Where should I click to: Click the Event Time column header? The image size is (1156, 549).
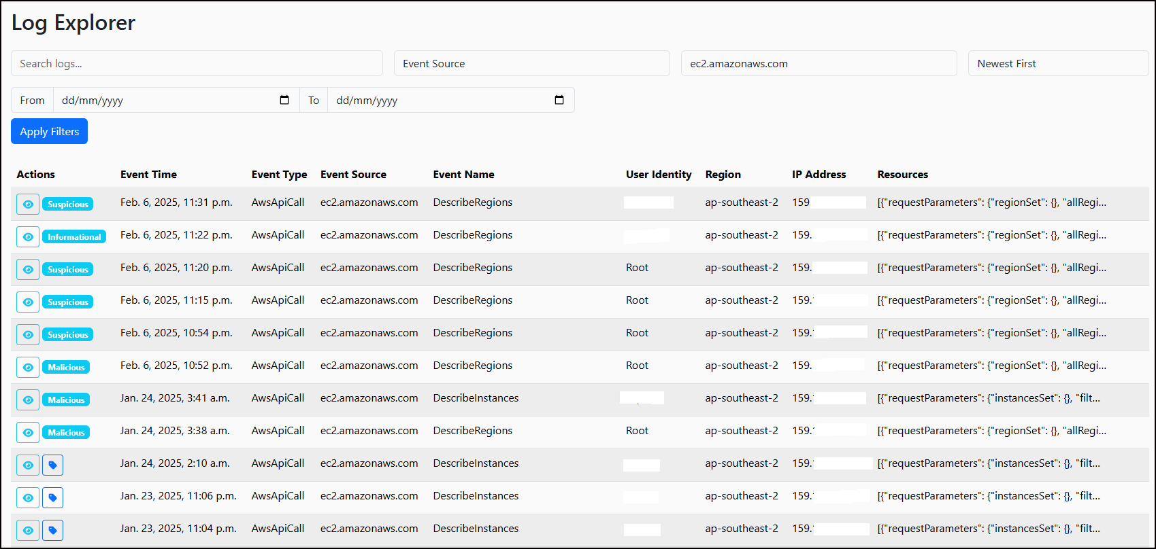click(148, 175)
